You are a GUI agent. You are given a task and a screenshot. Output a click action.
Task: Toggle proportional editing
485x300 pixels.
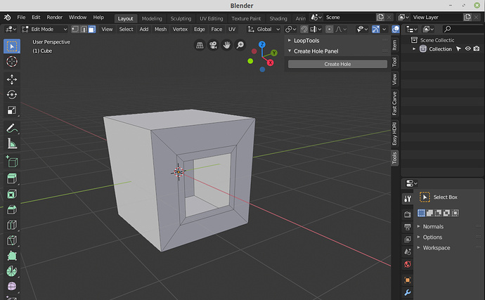click(330, 29)
